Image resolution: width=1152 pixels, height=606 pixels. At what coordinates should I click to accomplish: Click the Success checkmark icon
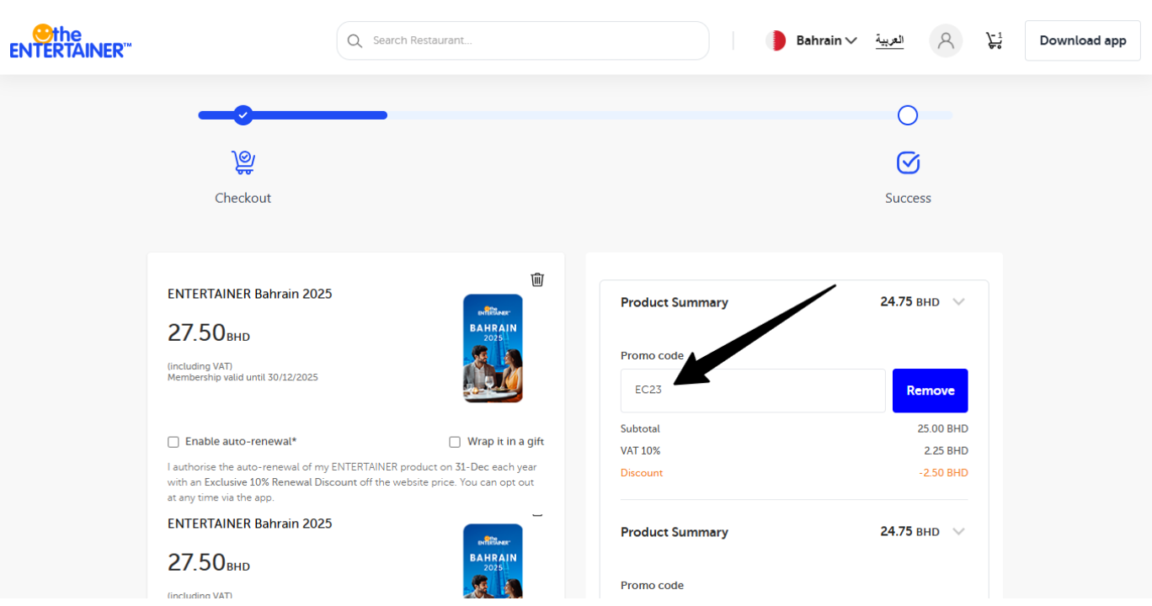tap(908, 162)
